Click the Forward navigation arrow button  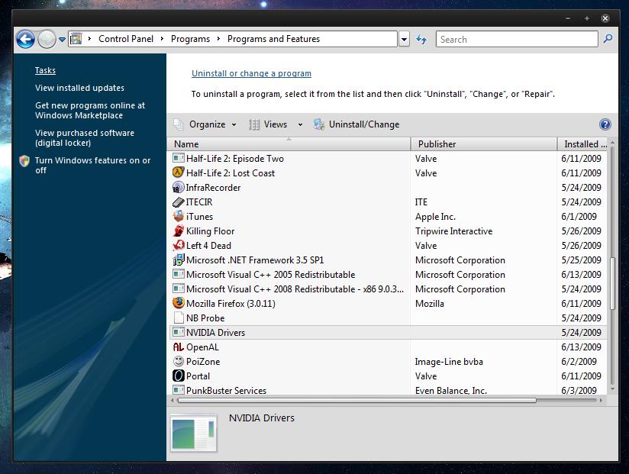(x=47, y=39)
